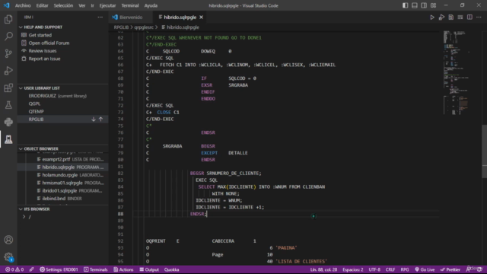Open IBM i panel More Actions ellipsis
487x274 pixels.
point(100,17)
